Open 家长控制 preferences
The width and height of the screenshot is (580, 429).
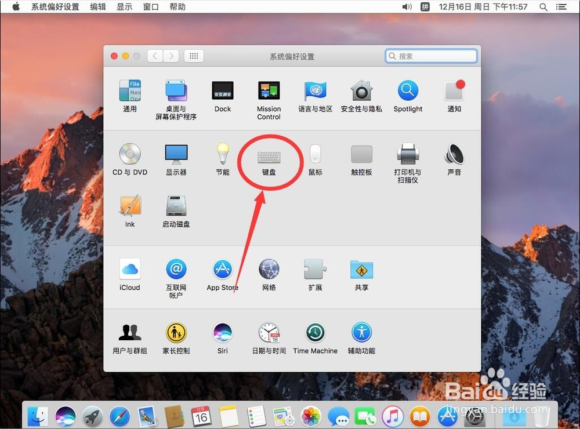176,337
